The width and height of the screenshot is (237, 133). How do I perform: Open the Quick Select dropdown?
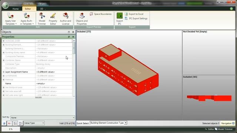(x=109, y=123)
